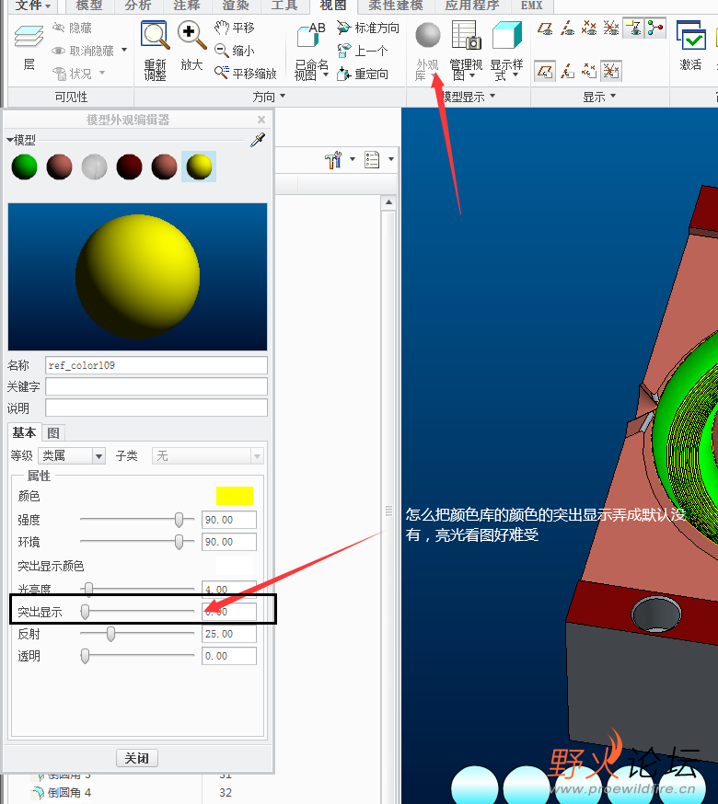Select the 图 tab
This screenshot has width=718, height=804.
tap(52, 432)
